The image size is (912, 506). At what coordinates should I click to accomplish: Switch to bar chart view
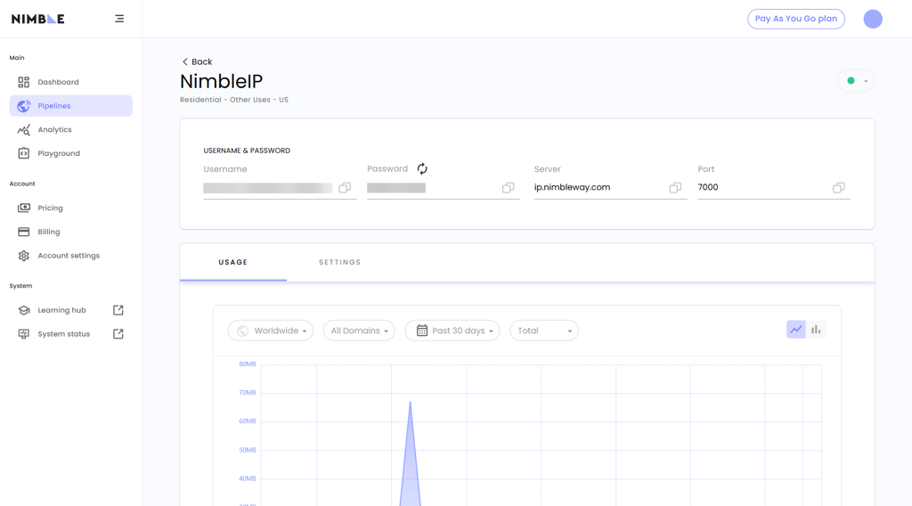(x=816, y=330)
